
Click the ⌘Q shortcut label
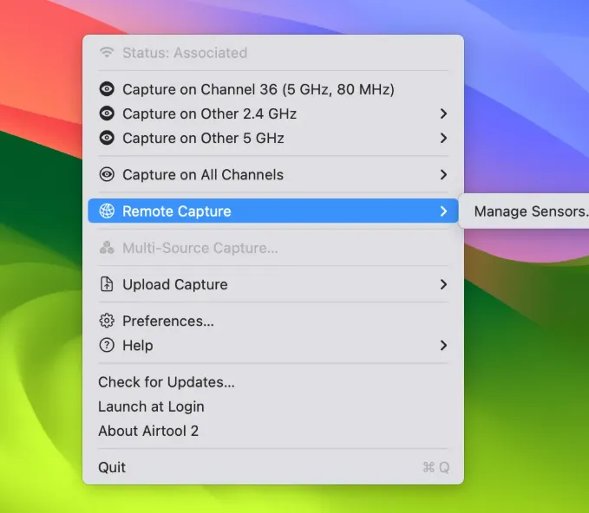point(436,467)
